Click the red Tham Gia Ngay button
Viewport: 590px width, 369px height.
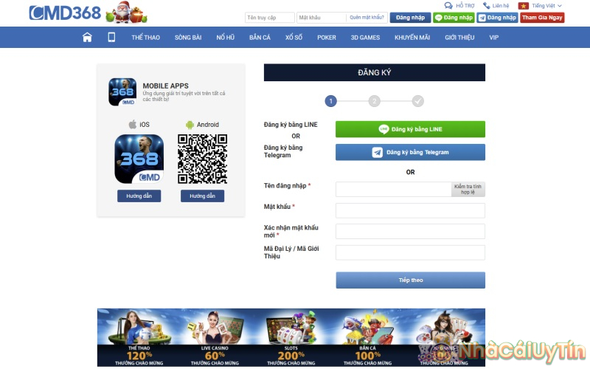point(542,18)
